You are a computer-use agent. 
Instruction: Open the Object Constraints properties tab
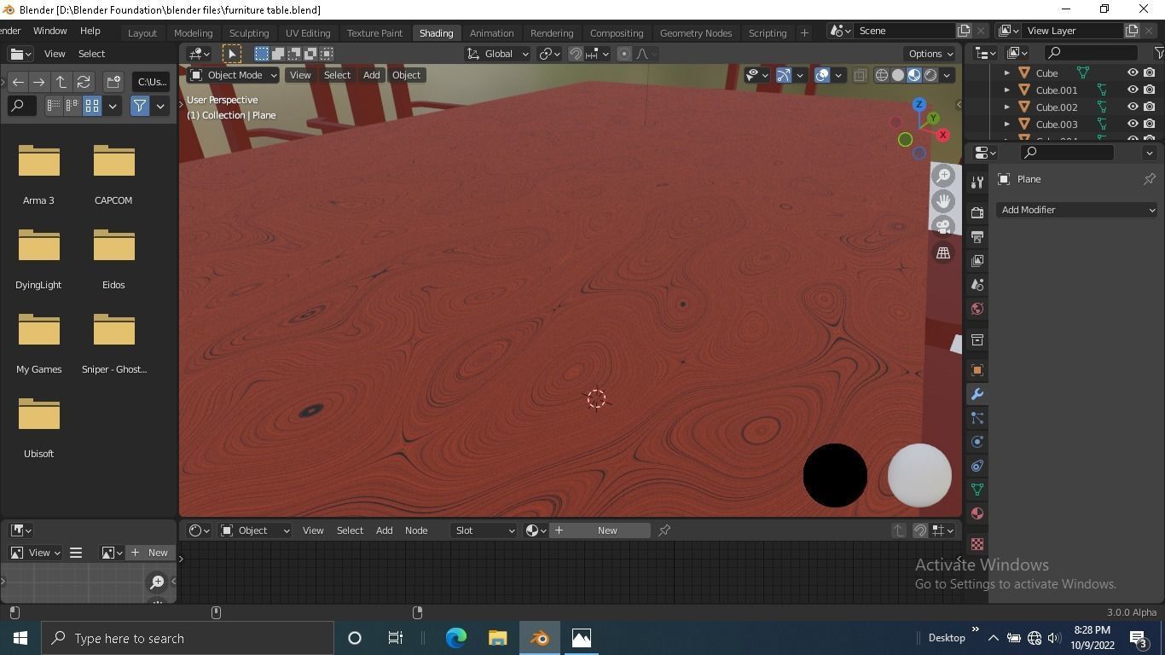[x=977, y=466]
